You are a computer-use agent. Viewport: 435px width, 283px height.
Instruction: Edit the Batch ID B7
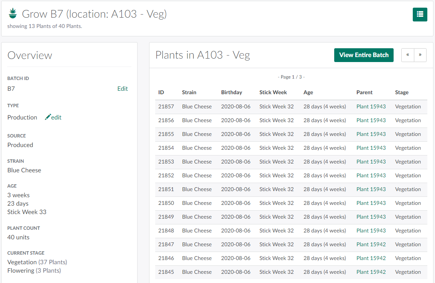(122, 88)
